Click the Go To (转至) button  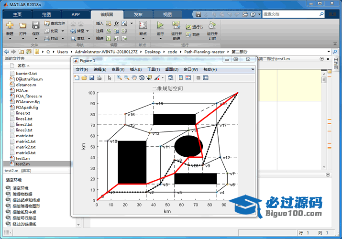click(77, 31)
